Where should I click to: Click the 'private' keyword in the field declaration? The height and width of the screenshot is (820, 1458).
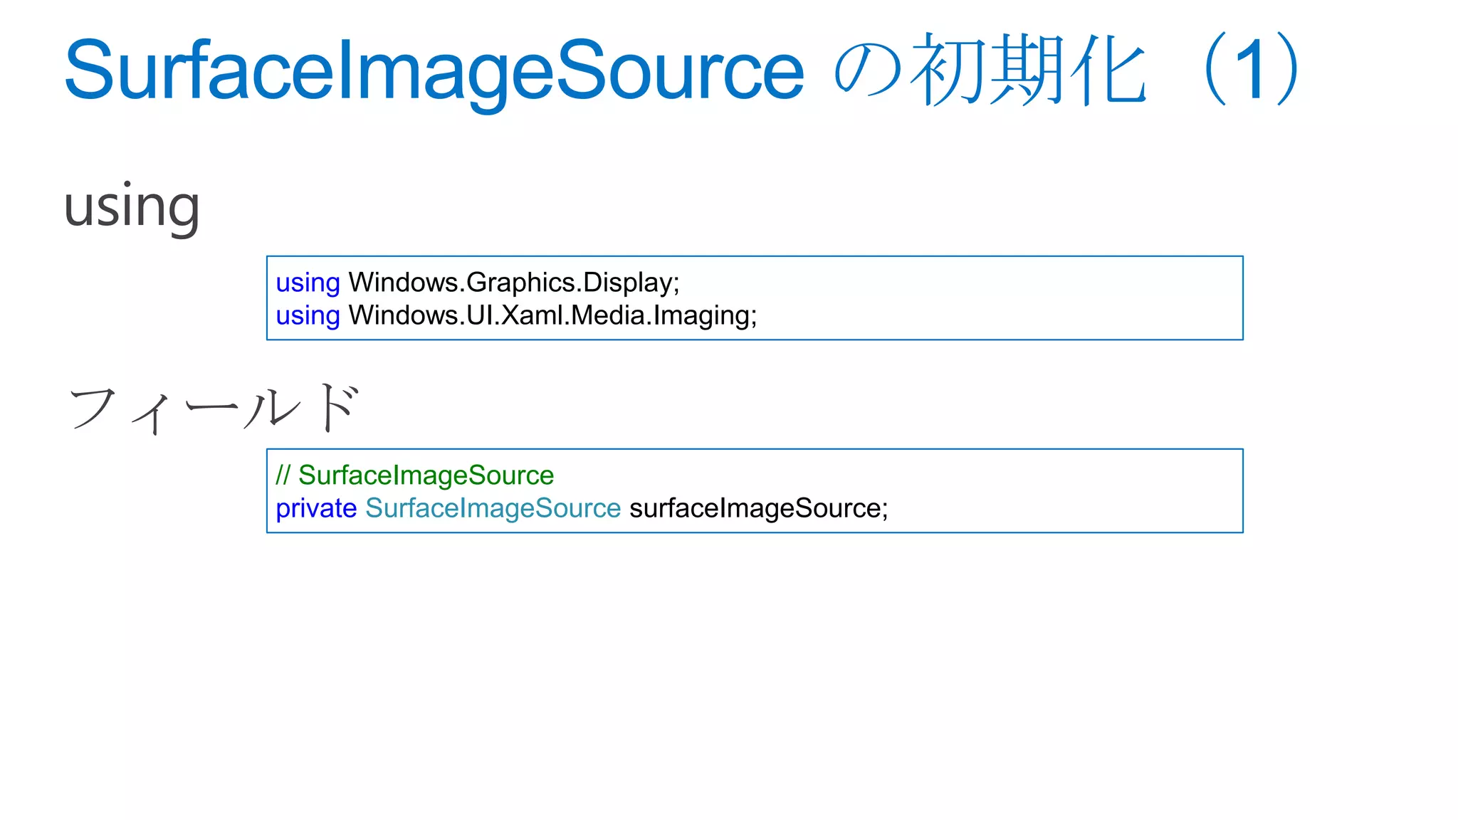[x=316, y=508]
